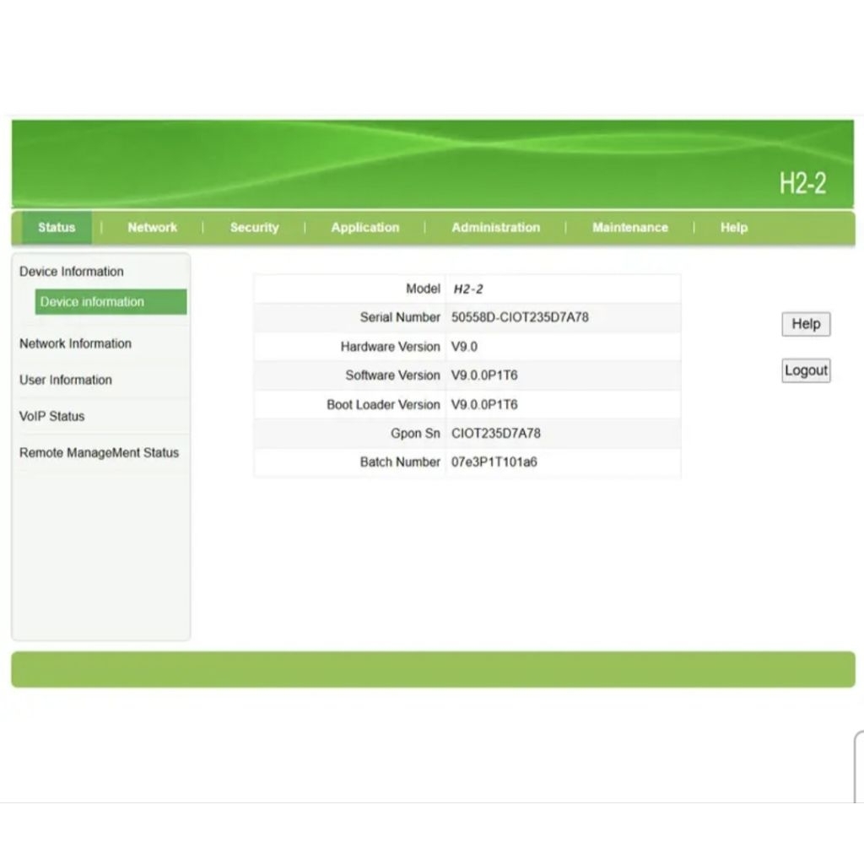
Task: Collapse the Device Information sidebar section header
Action: tap(72, 272)
